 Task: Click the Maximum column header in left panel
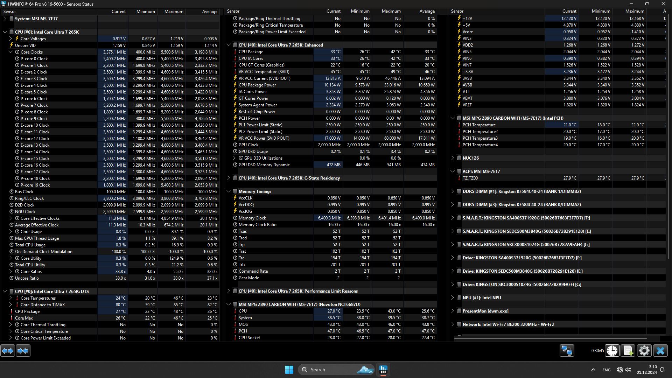coord(174,11)
